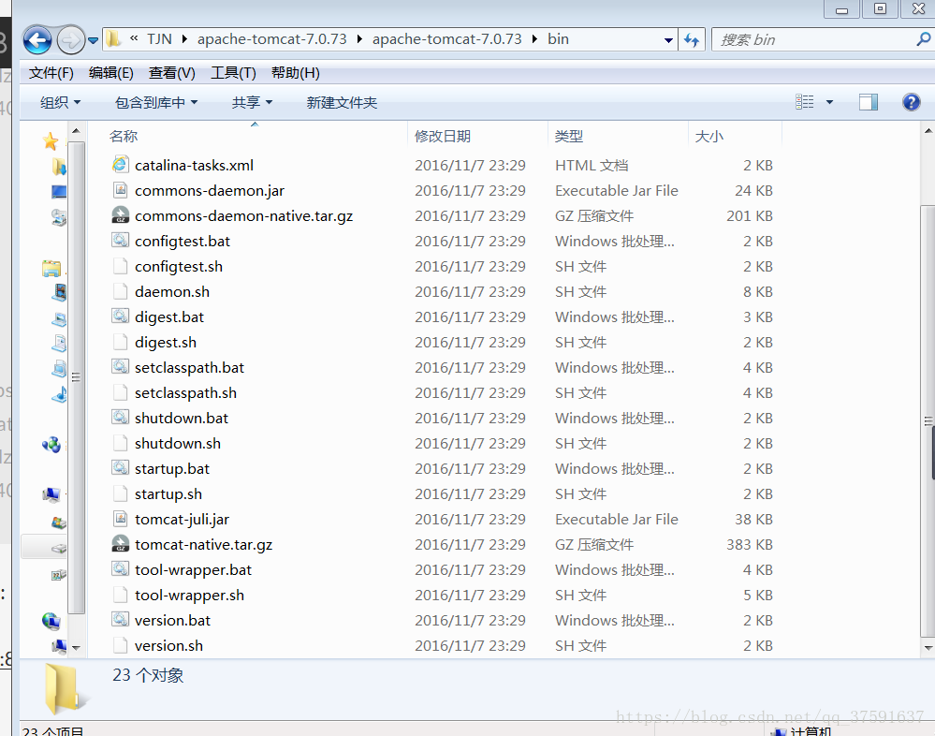Viewport: 935px width, 736px height.
Task: Select the tomcat-juli.jar file icon
Action: (121, 519)
